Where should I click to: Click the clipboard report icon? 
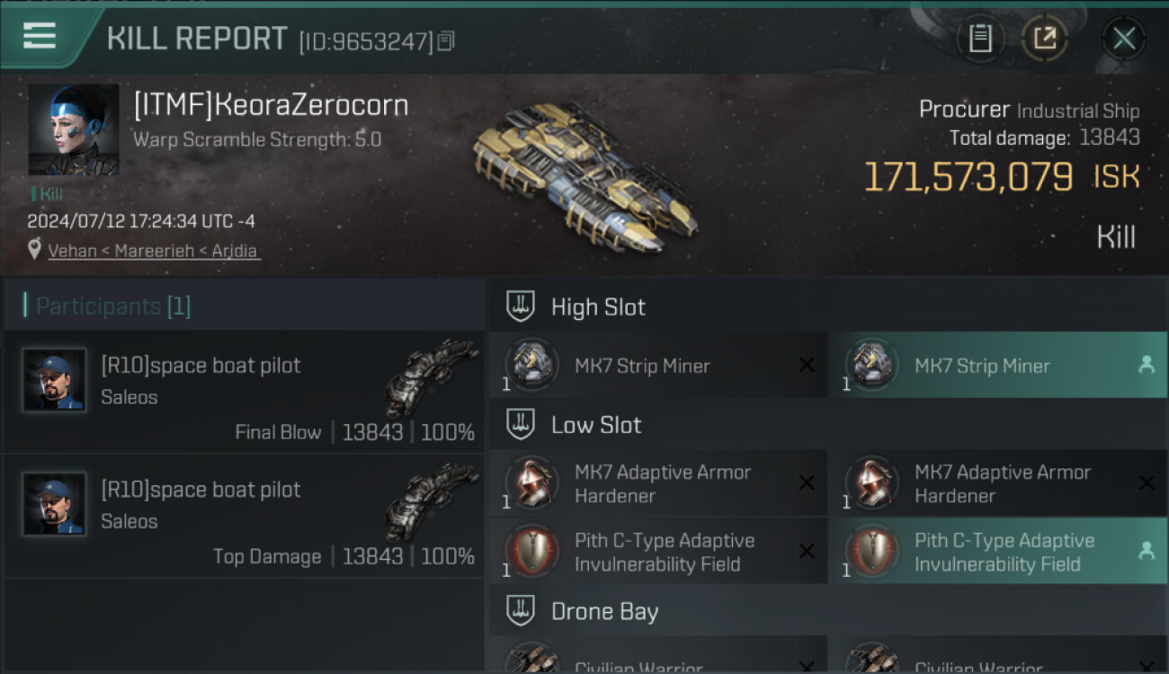(980, 38)
